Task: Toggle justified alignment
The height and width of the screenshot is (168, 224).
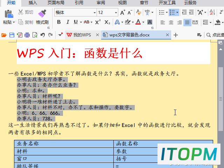Action: [x=187, y=22]
